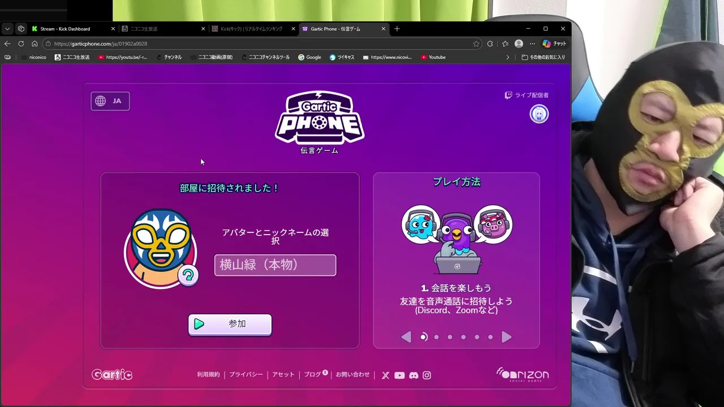The height and width of the screenshot is (407, 724).
Task: Select the sixth how-to-play slide dot
Action: coord(490,337)
